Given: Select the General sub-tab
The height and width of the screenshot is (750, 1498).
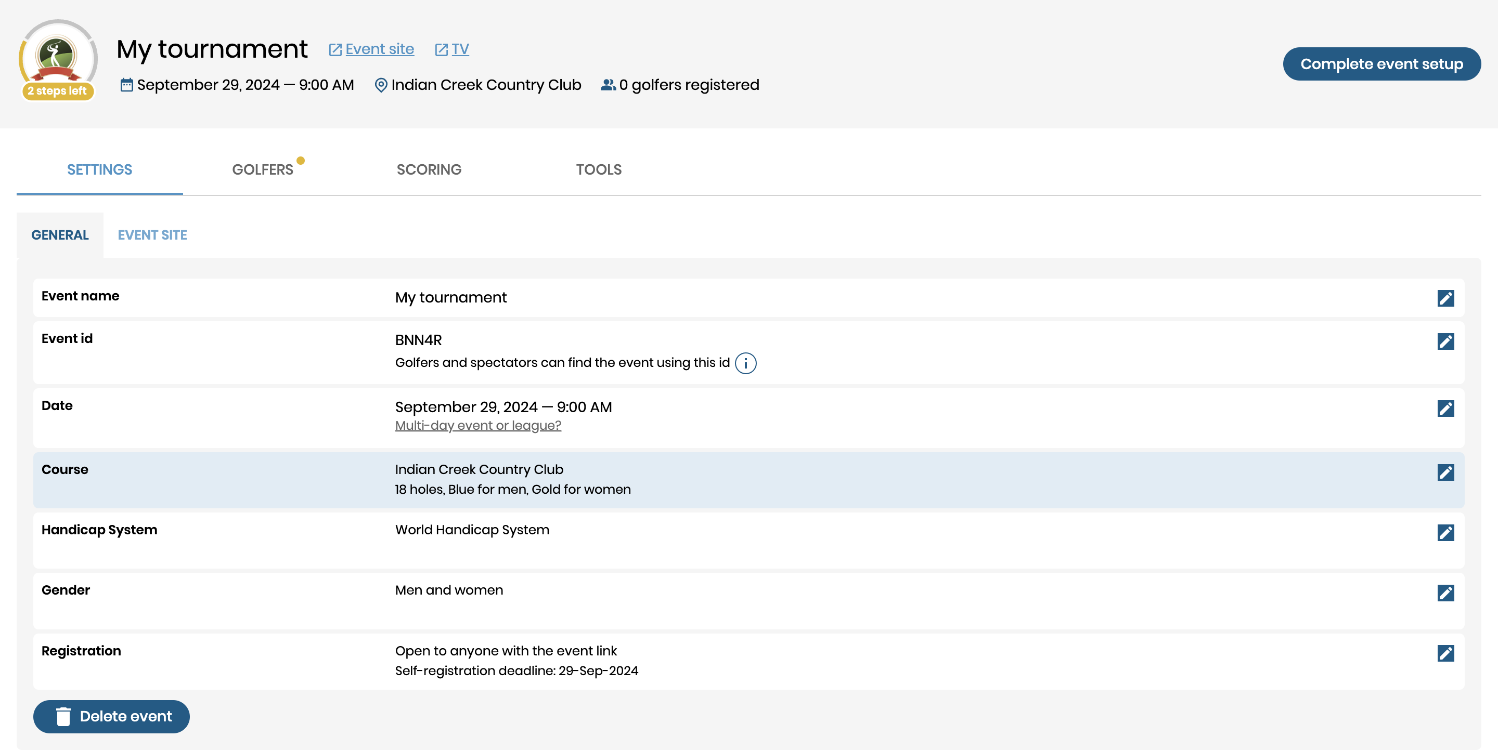Looking at the screenshot, I should (59, 235).
